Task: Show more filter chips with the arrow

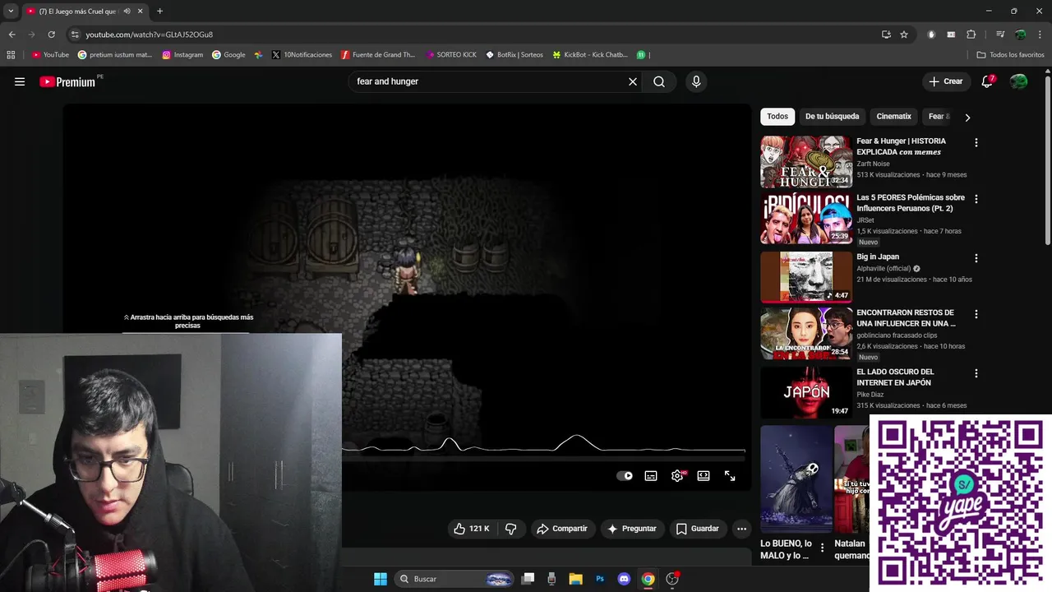Action: pos(967,118)
